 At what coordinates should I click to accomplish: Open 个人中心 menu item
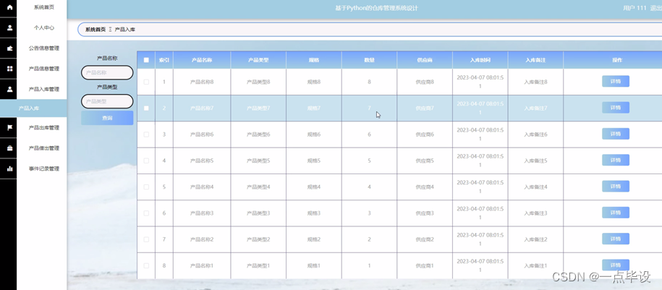[44, 28]
